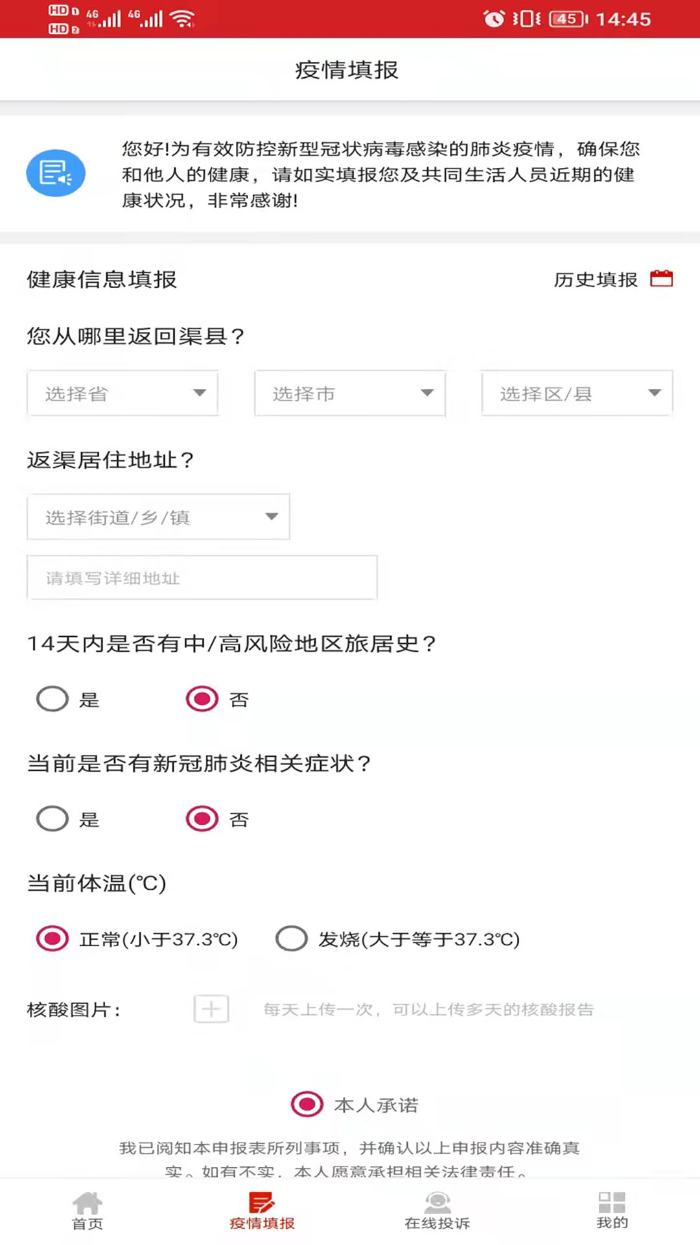Tap the blue announcement document icon

pyautogui.click(x=56, y=173)
